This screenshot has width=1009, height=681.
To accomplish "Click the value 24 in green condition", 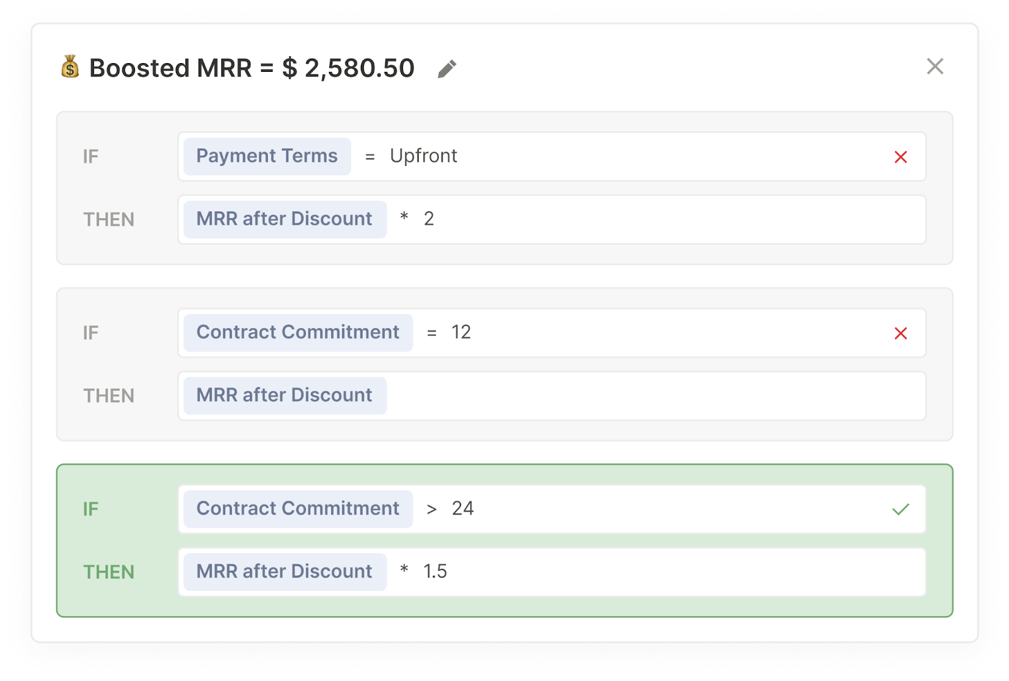I will [463, 508].
